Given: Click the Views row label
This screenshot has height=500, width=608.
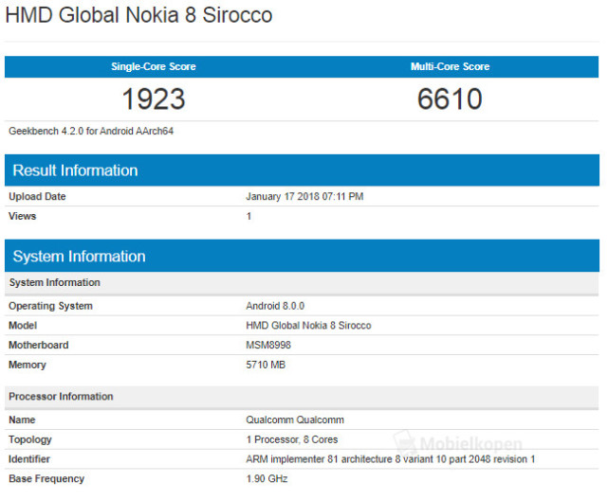Looking at the screenshot, I should tap(22, 216).
